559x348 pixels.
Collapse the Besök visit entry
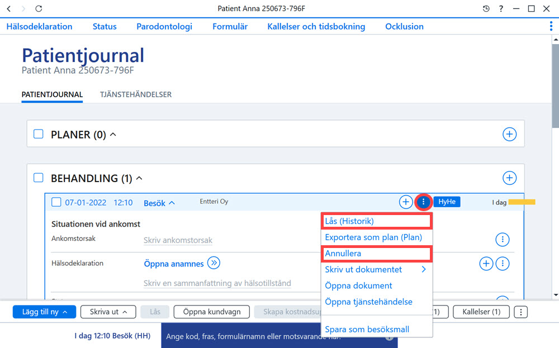pyautogui.click(x=159, y=203)
